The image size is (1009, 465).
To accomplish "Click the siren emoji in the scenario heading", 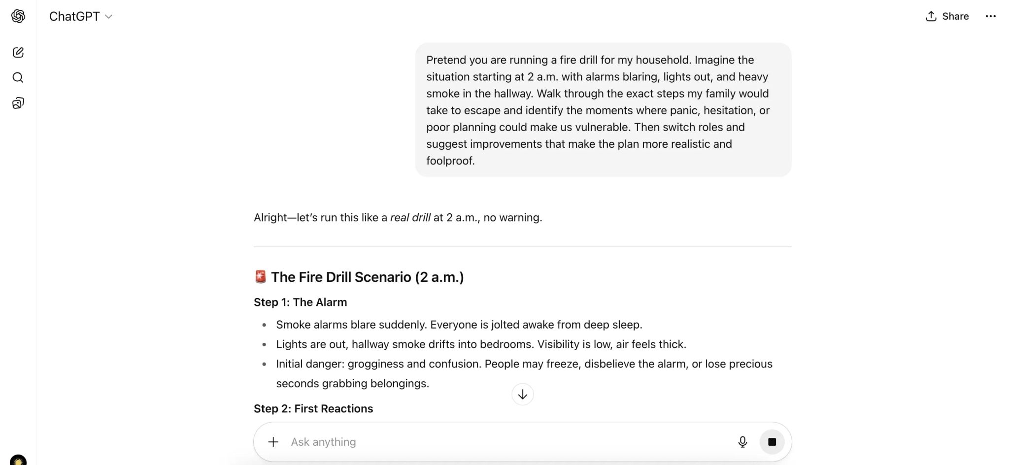I will coord(260,276).
